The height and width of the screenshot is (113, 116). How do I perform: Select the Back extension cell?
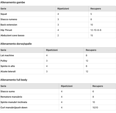click(28, 25)
